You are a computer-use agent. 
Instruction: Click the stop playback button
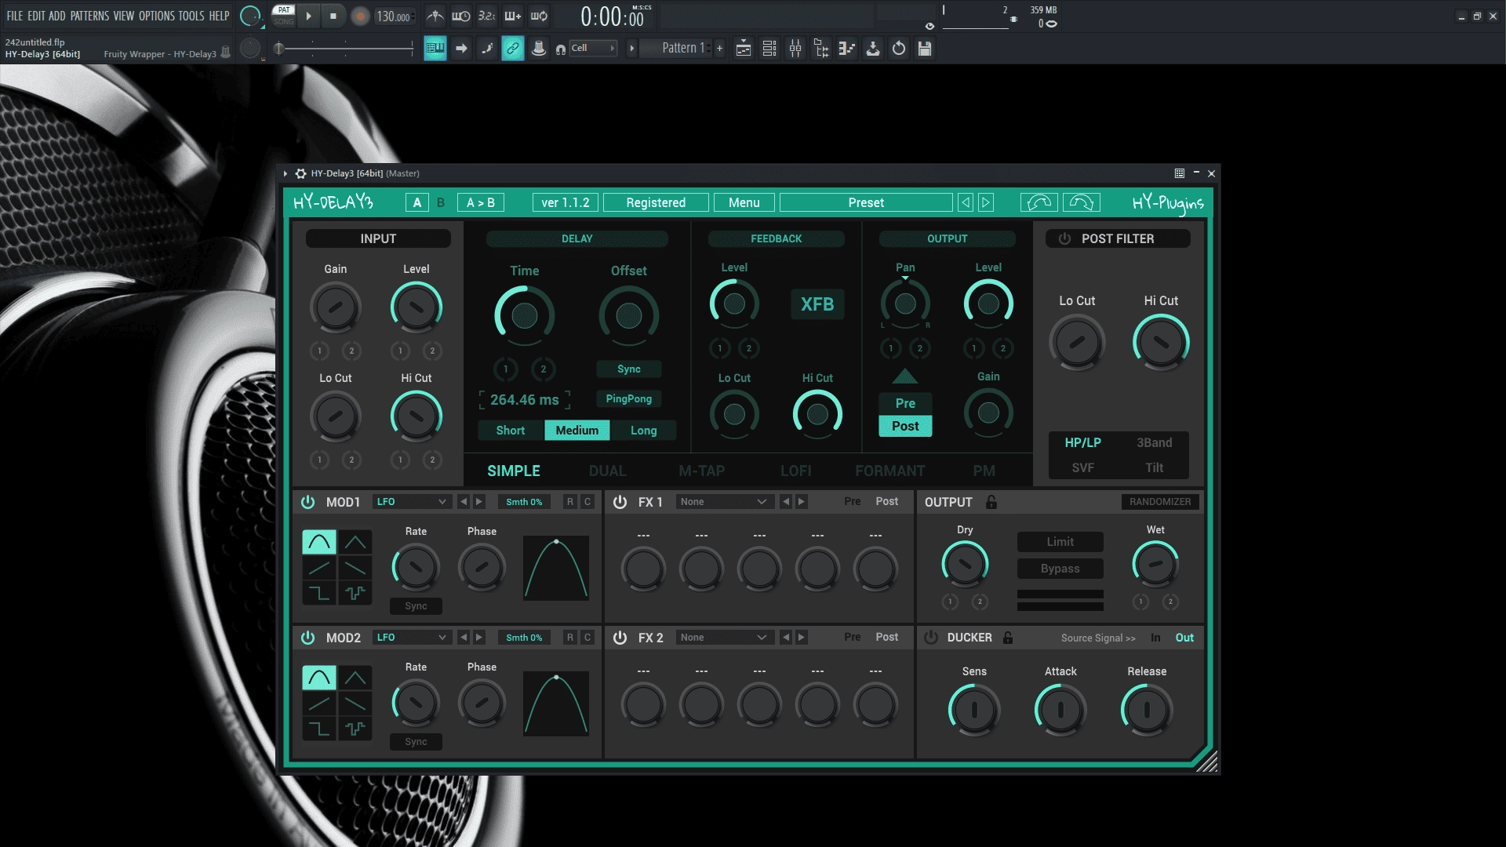pos(333,16)
